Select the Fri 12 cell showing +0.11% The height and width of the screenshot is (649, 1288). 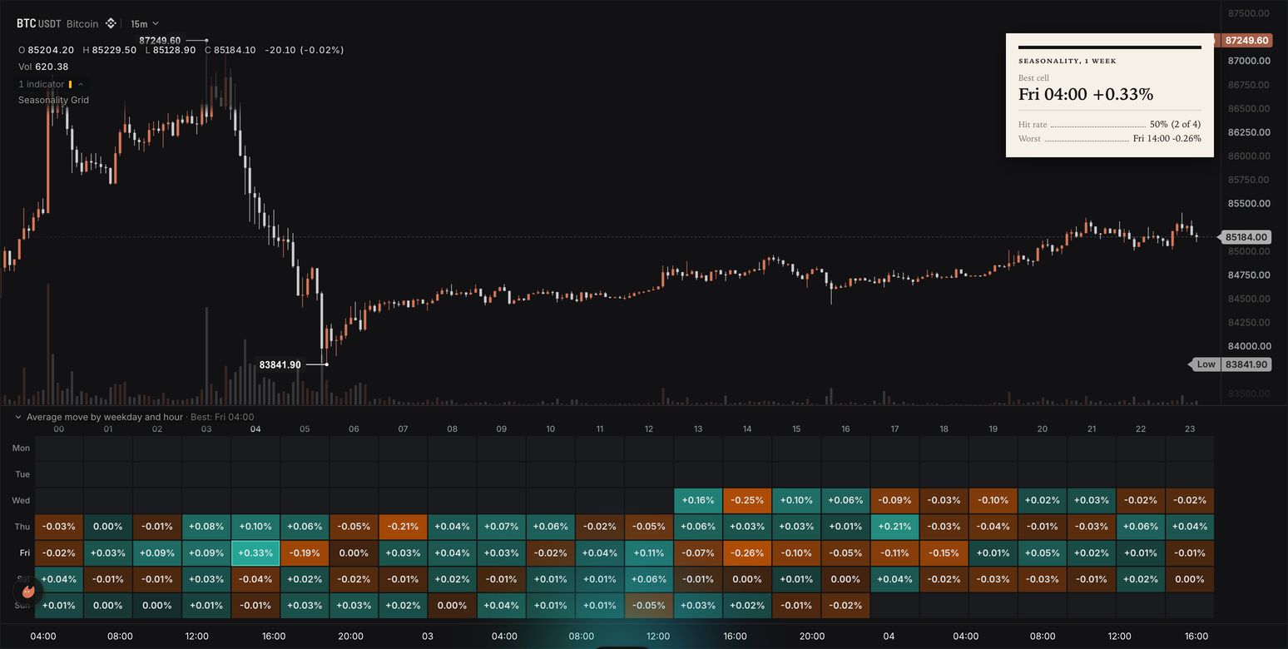click(649, 552)
